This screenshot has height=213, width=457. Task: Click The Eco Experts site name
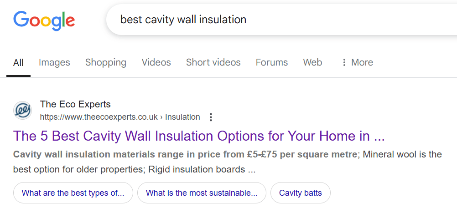click(75, 104)
